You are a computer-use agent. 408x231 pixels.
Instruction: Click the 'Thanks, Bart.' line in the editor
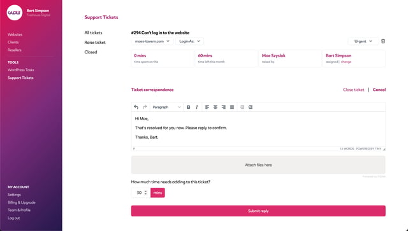click(x=147, y=137)
